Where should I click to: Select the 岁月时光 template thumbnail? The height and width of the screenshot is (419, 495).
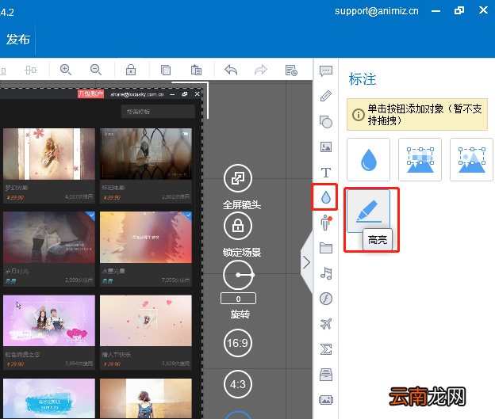tap(49, 237)
